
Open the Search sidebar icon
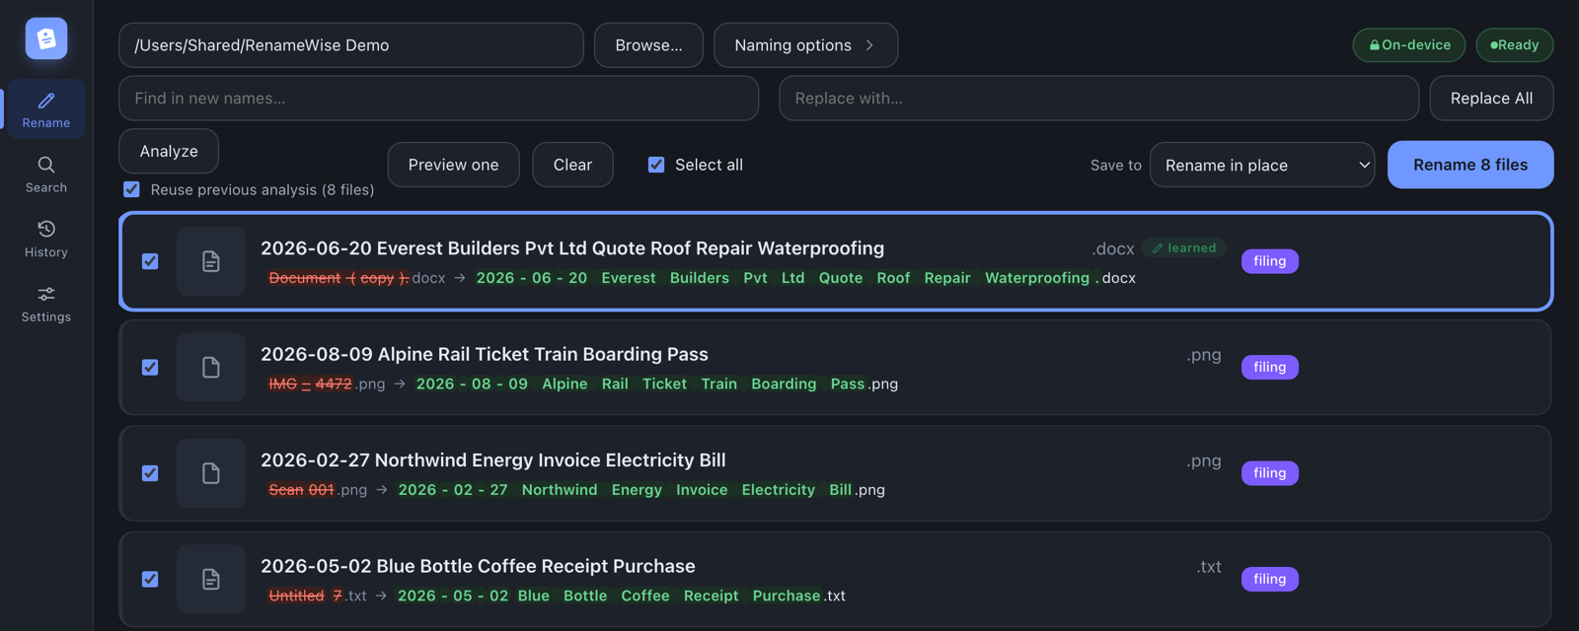pos(46,165)
